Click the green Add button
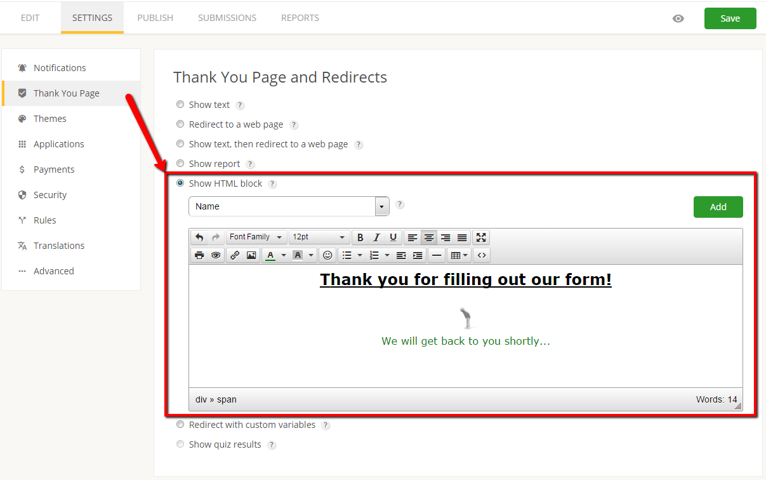This screenshot has height=480, width=766. [x=718, y=207]
